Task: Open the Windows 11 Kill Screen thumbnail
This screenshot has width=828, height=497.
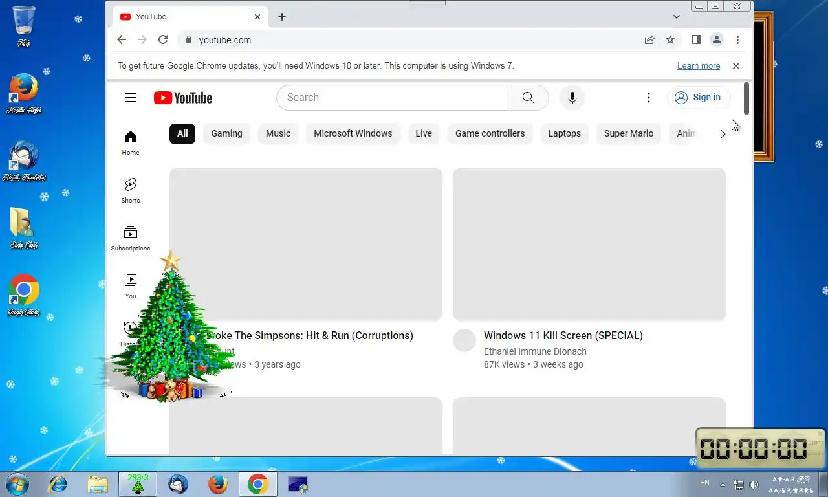Action: click(x=589, y=245)
